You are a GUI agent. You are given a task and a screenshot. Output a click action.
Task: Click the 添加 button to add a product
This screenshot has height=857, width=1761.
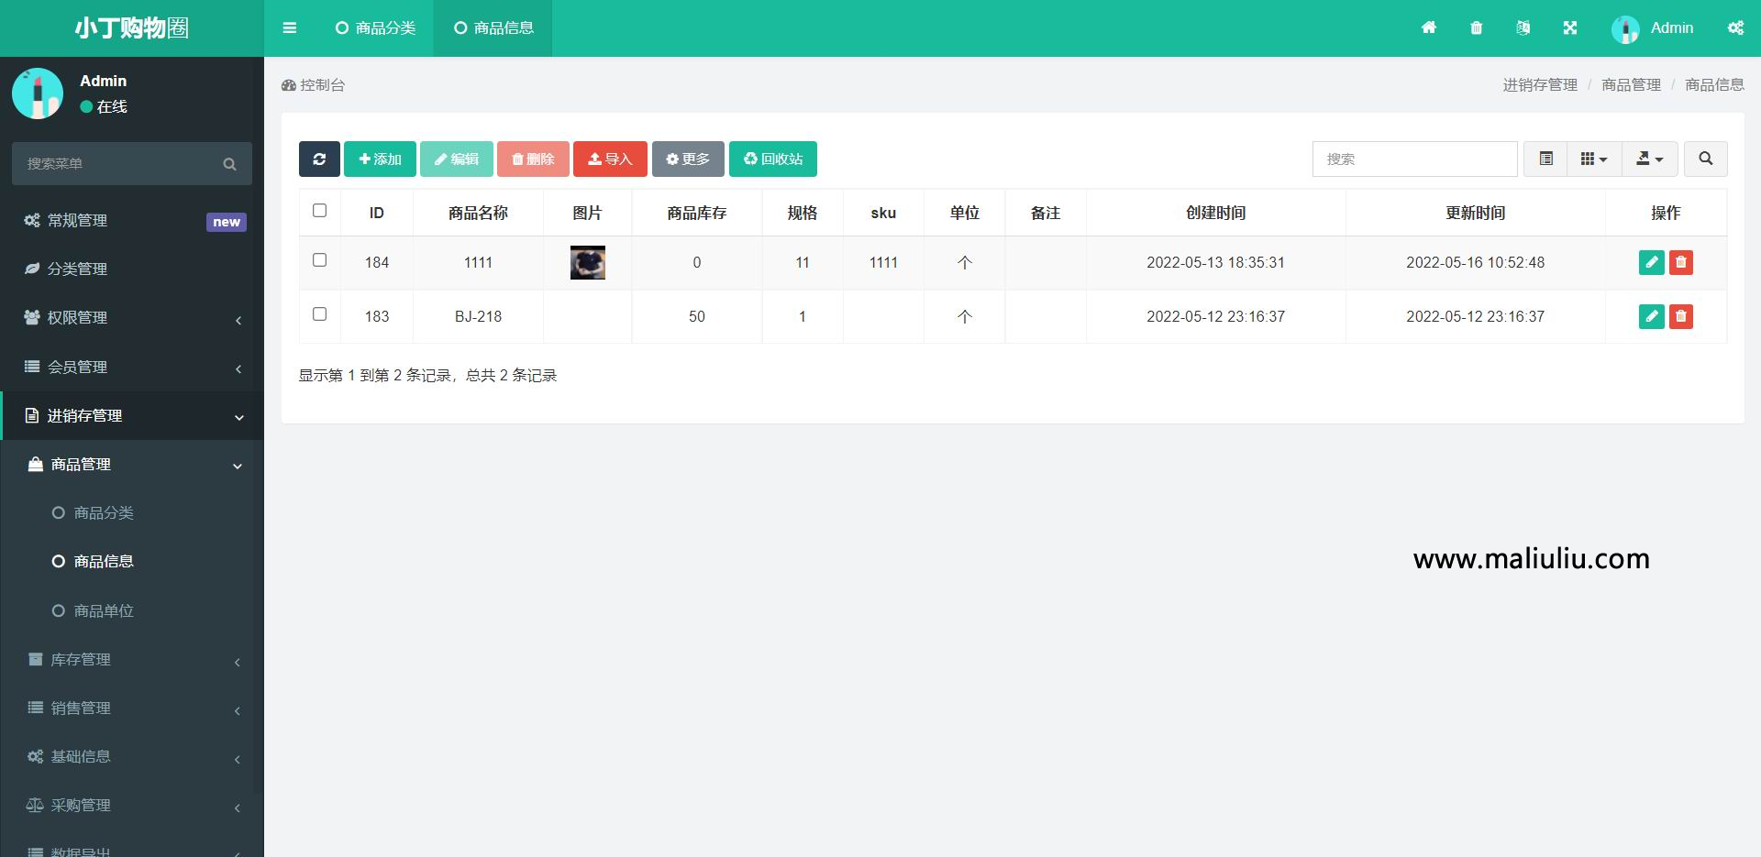click(x=379, y=159)
